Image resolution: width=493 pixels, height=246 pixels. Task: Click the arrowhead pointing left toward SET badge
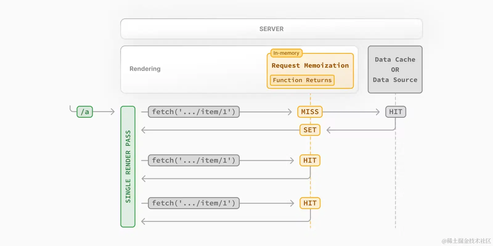pos(329,130)
